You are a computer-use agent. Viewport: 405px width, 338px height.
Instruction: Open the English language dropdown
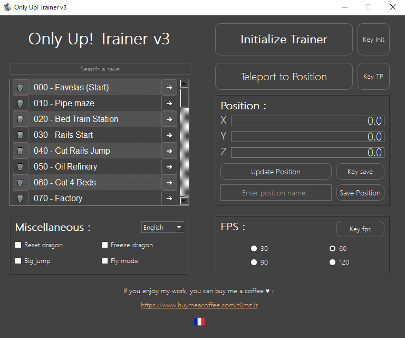(x=162, y=227)
